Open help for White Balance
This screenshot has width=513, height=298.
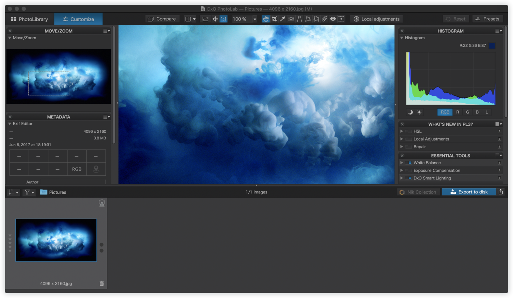click(500, 163)
